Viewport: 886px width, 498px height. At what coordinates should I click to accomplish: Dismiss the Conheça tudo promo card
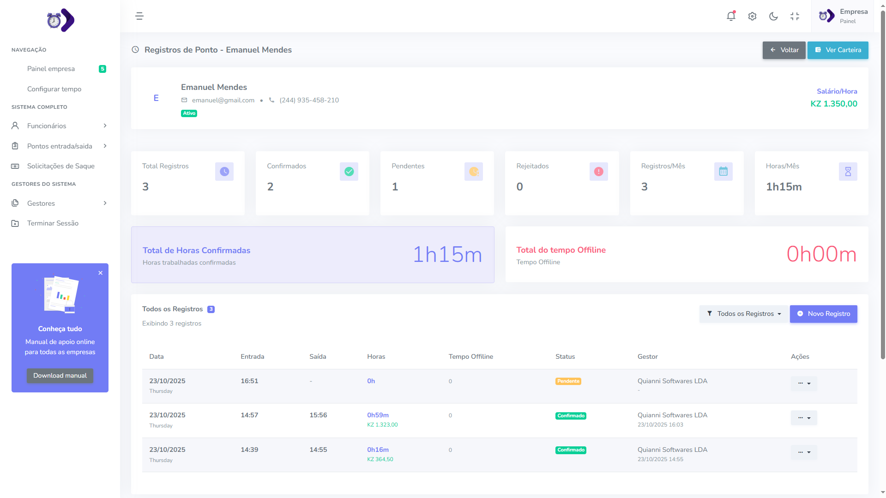[x=100, y=273]
